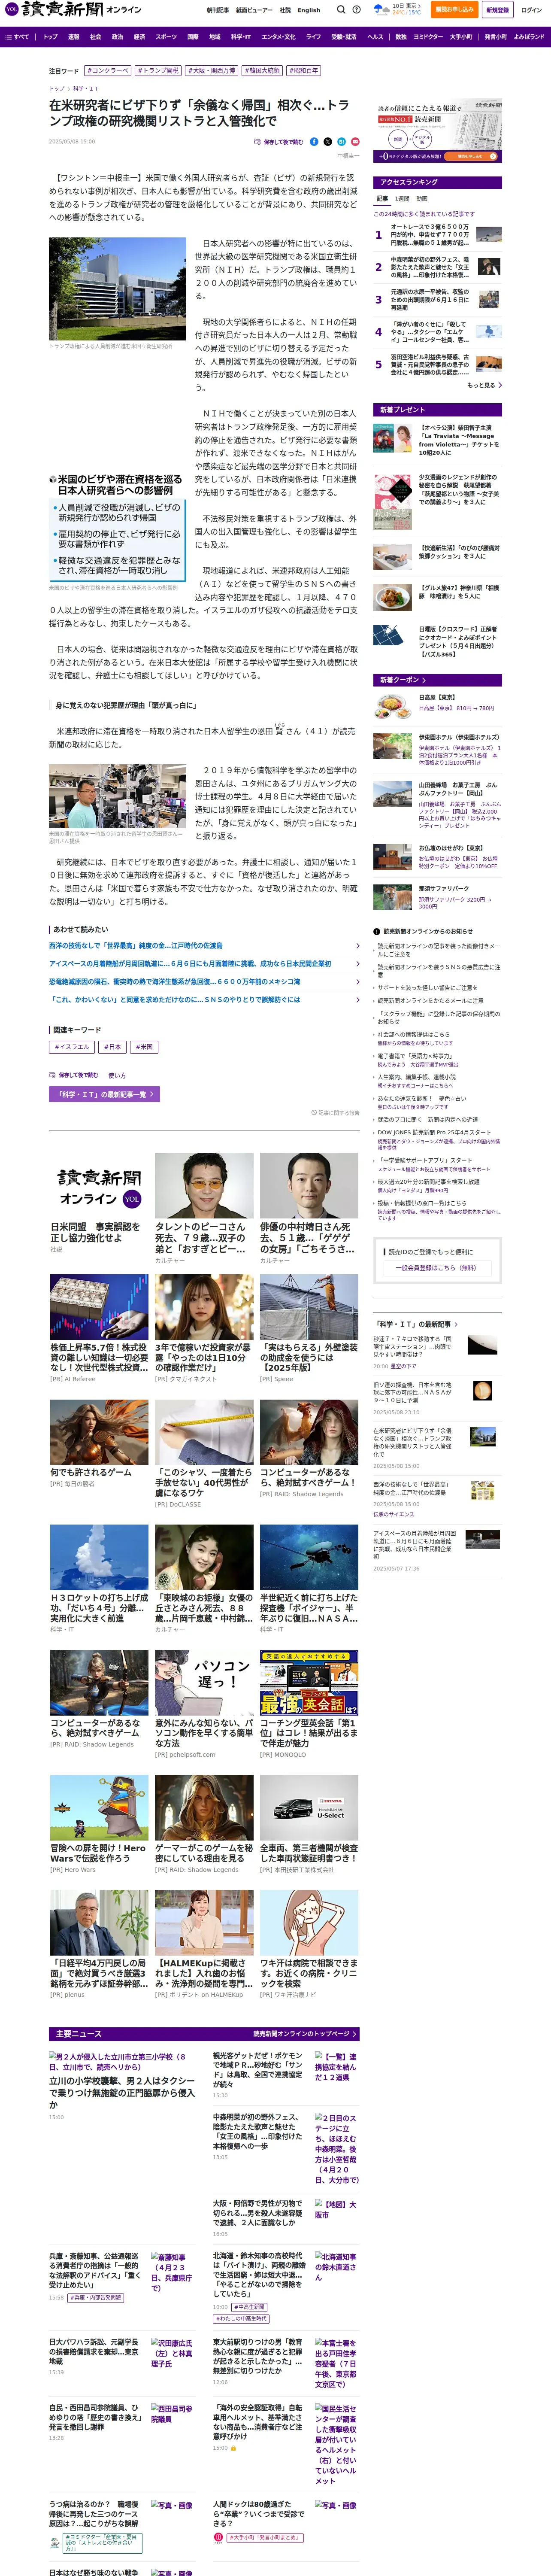Viewport: 551px width, 2576px height.
Task: Open the 経済 navigation tab
Action: 140,37
